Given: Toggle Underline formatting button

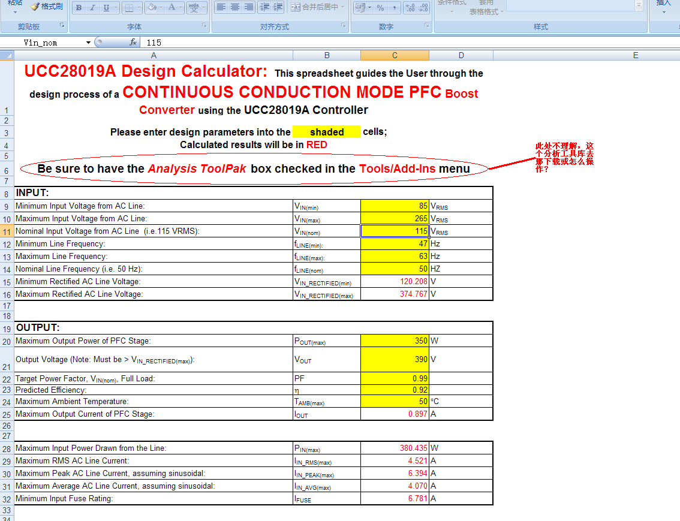Looking at the screenshot, I should tap(106, 7).
